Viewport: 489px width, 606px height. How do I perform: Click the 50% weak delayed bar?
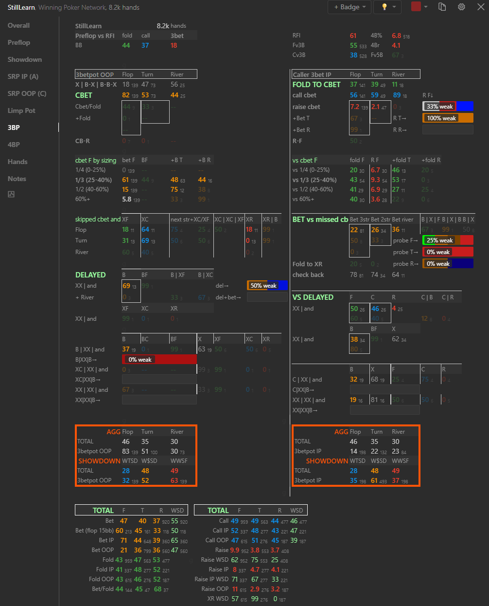pyautogui.click(x=267, y=285)
